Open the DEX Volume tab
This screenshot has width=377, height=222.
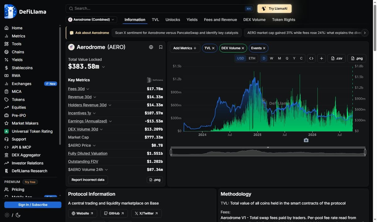254,19
